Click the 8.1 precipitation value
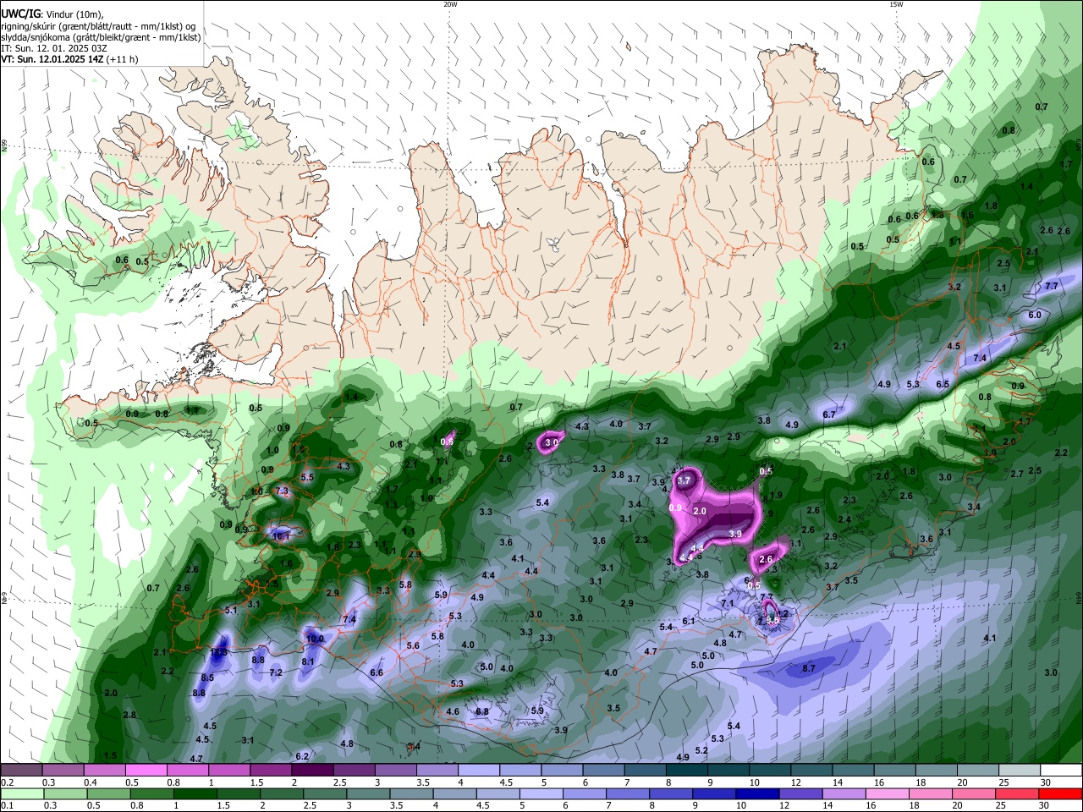The width and height of the screenshot is (1083, 812). [308, 661]
